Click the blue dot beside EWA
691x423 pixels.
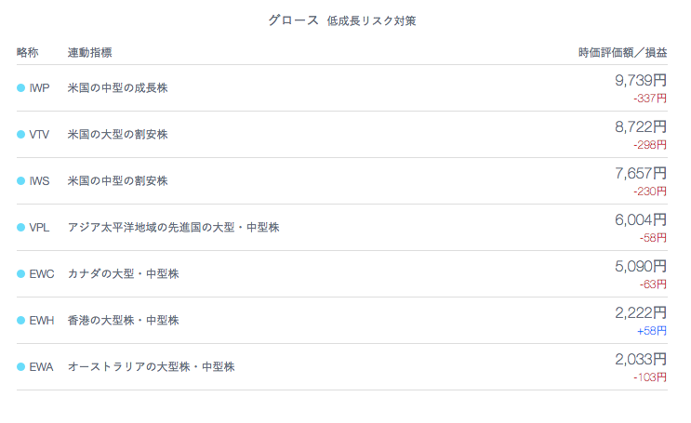[x=20, y=367]
